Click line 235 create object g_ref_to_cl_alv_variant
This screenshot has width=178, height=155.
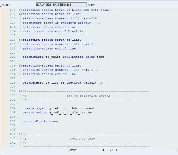[x=58, y=113]
